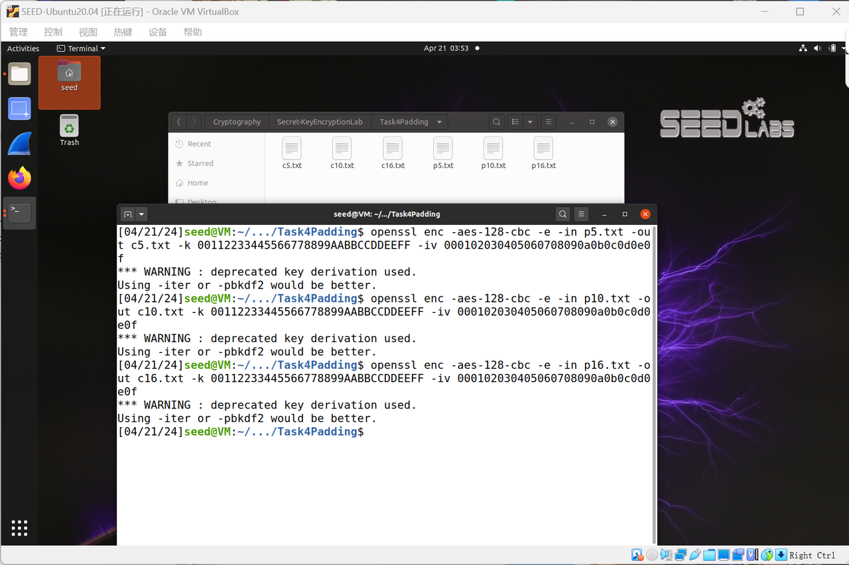Click VirtualBox audio status icon
The height and width of the screenshot is (565, 849).
coord(666,555)
